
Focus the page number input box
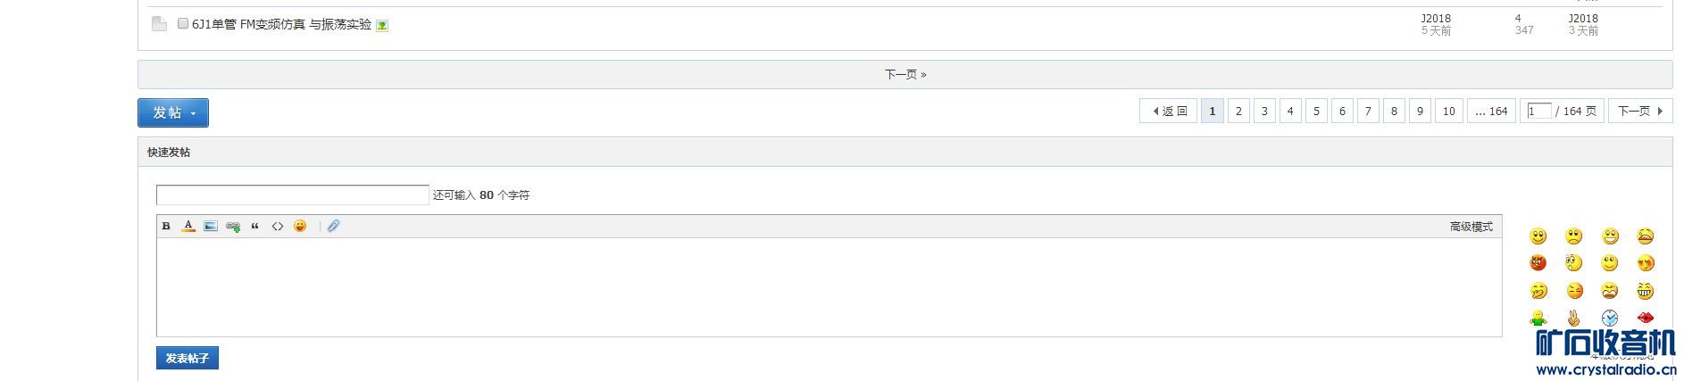[x=1539, y=112]
